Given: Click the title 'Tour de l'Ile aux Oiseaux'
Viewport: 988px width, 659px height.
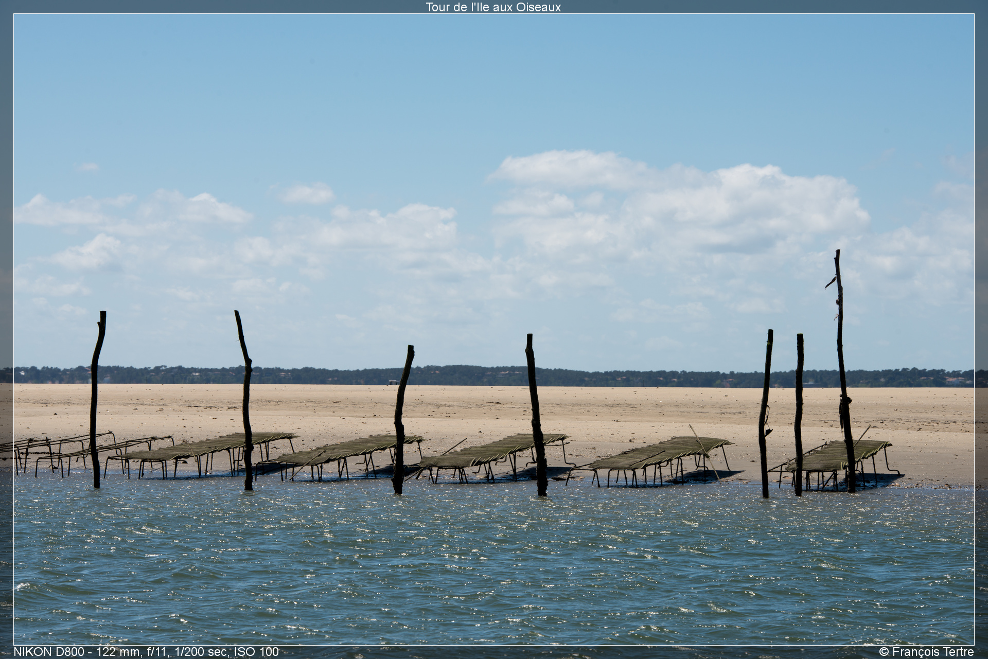Looking at the screenshot, I should (493, 7).
